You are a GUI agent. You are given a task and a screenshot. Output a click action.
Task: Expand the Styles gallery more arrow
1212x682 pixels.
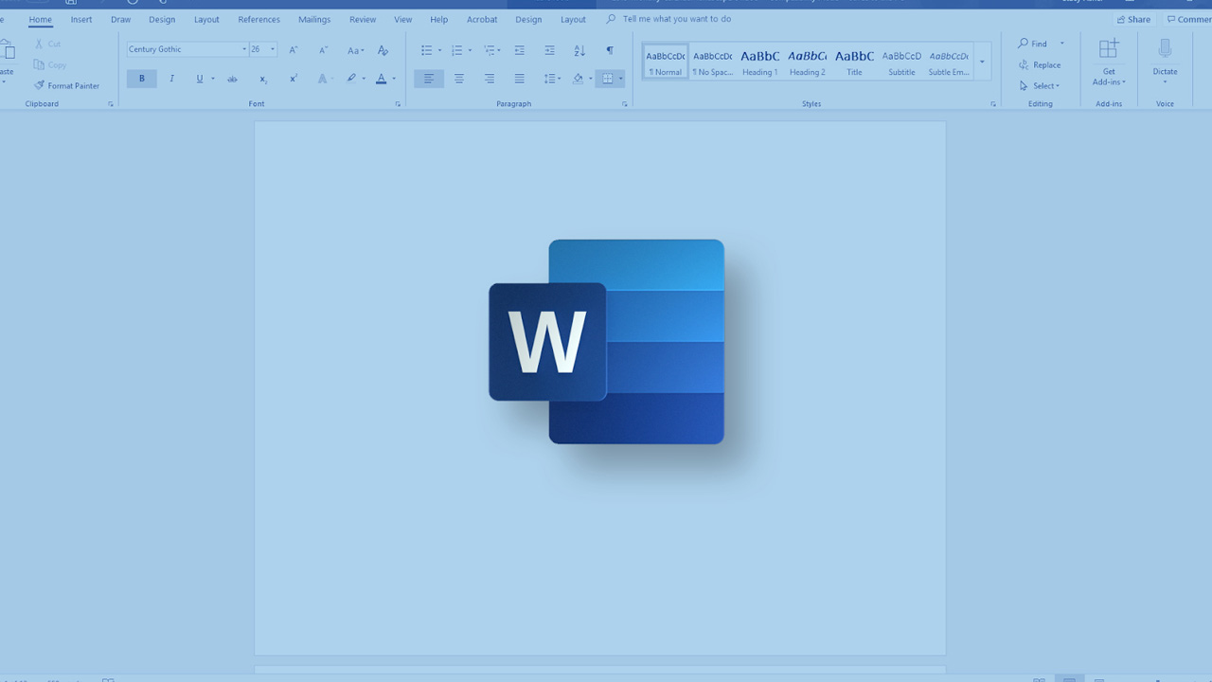tap(982, 62)
